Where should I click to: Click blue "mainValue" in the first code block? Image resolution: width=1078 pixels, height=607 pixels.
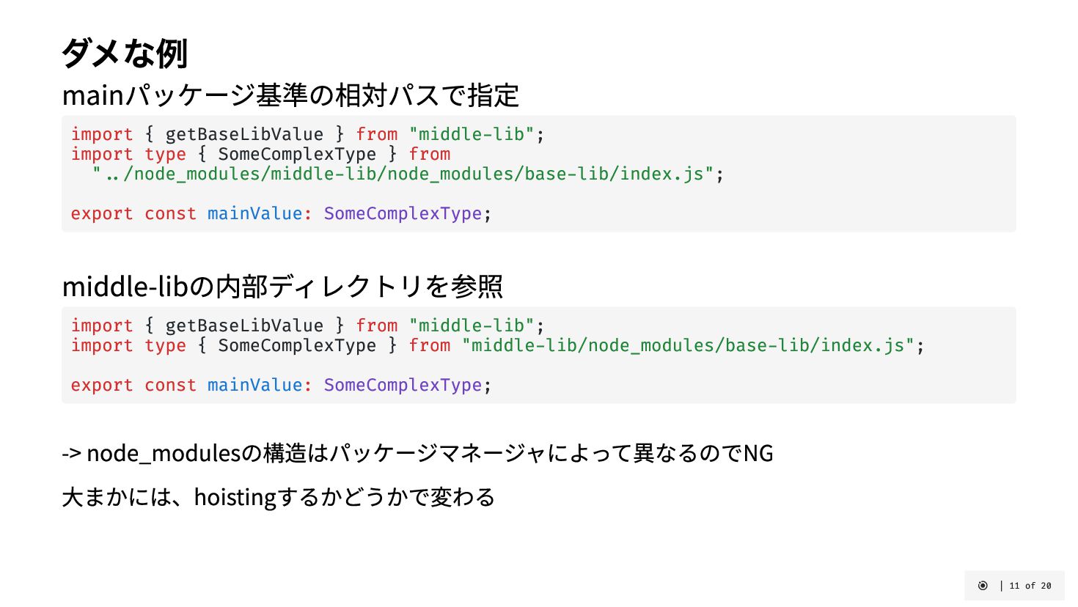coord(254,214)
